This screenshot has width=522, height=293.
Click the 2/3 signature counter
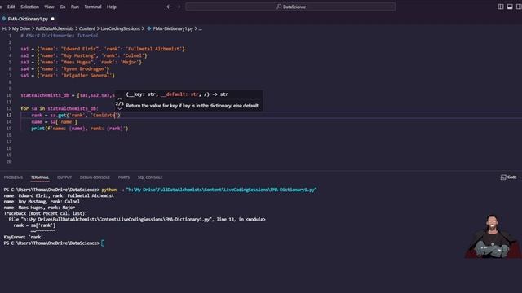coord(120,103)
